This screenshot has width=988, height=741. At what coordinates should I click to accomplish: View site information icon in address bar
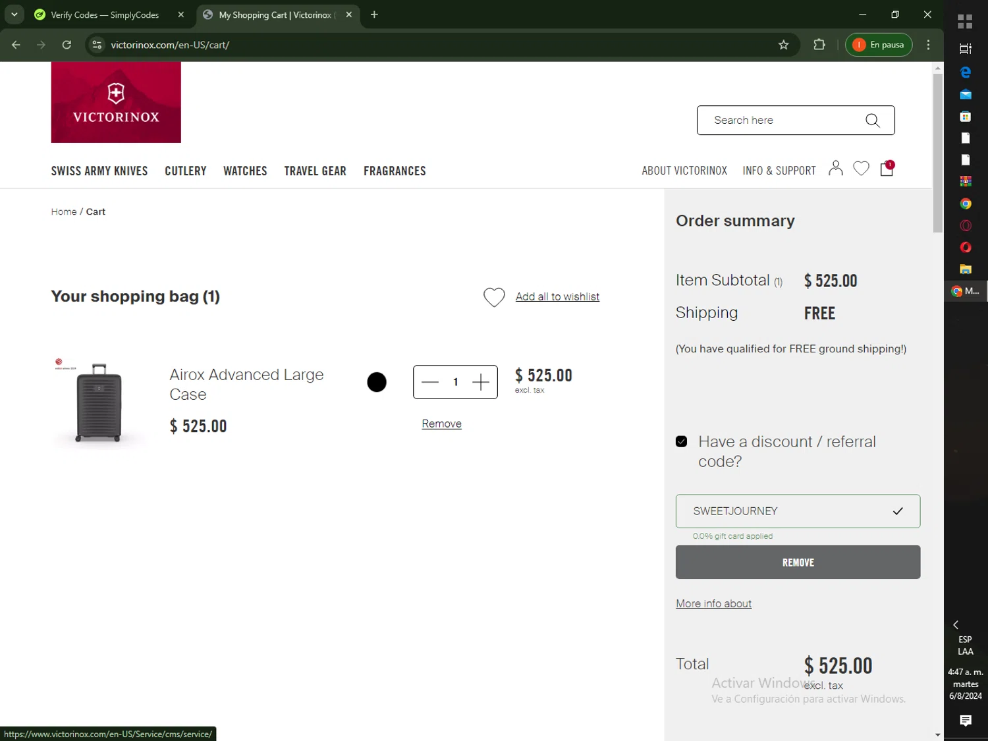point(97,45)
